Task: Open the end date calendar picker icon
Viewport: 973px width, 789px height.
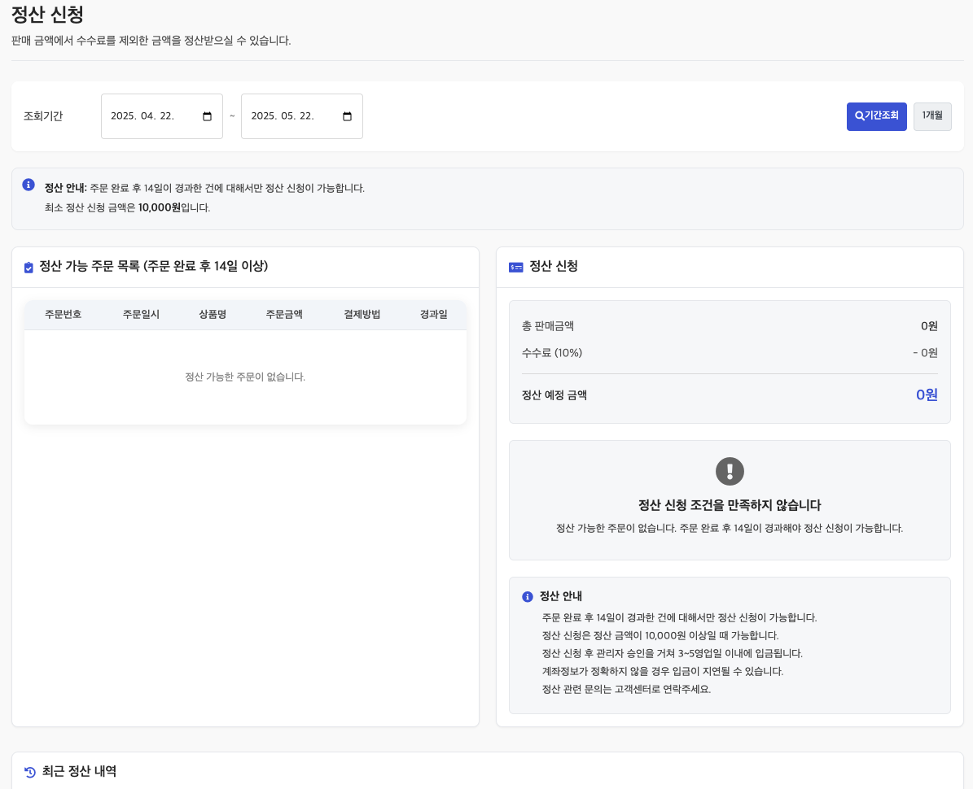Action: (347, 116)
